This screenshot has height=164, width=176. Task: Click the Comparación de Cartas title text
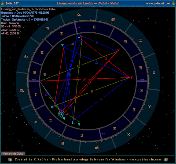88,3
